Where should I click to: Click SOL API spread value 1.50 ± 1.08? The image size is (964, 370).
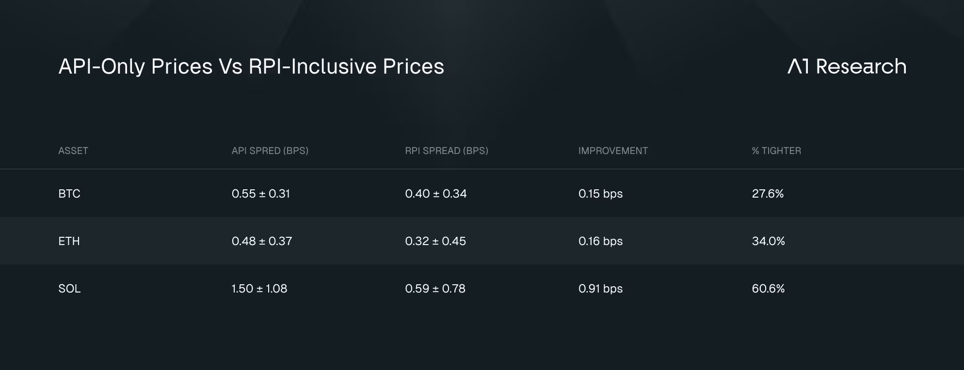pos(259,289)
